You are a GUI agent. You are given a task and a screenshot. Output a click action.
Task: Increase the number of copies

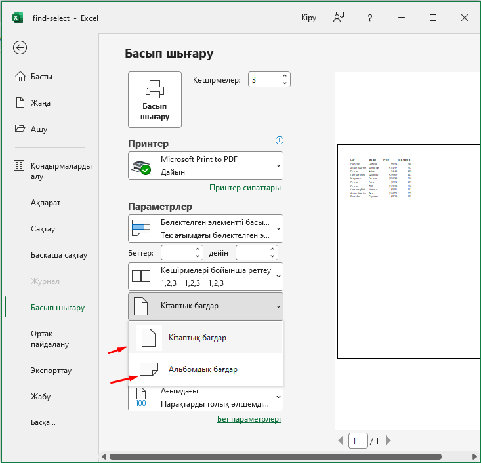(x=285, y=76)
